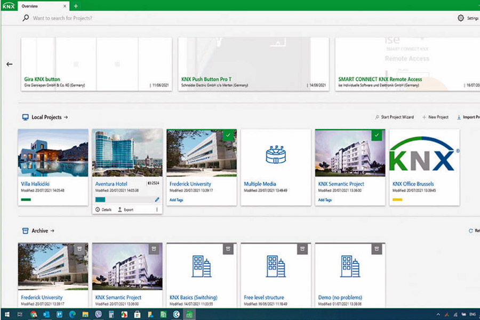Toggle the checkmark on Frederick University project
The height and width of the screenshot is (320, 480).
click(228, 135)
